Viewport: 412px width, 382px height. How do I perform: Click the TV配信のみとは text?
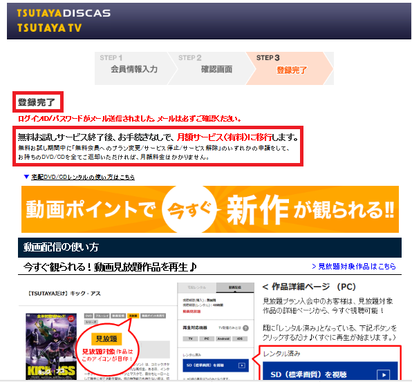click(x=230, y=328)
